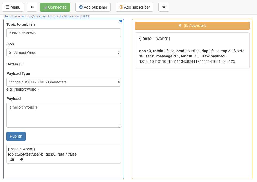Open the settings gear
This screenshot has height=182, width=257.
coord(164,7)
